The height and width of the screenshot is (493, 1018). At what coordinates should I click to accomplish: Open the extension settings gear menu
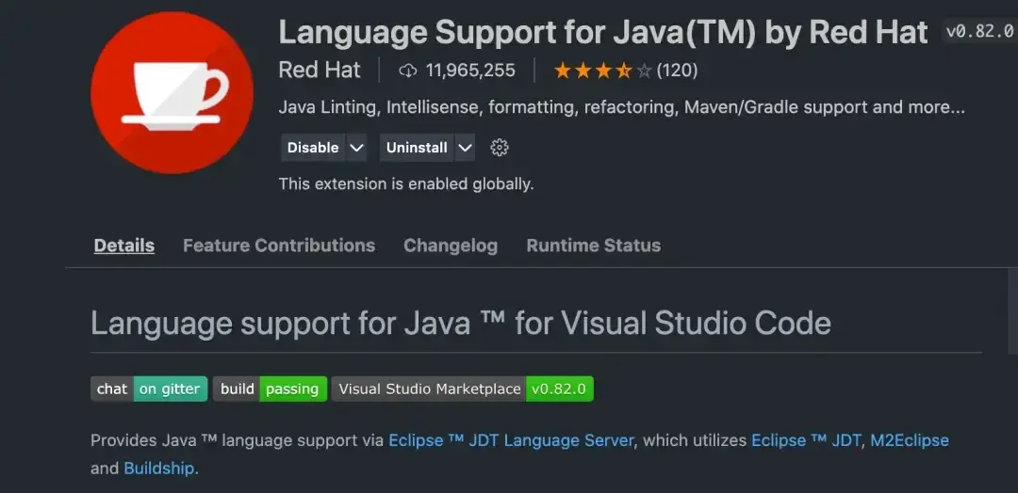[x=500, y=148]
